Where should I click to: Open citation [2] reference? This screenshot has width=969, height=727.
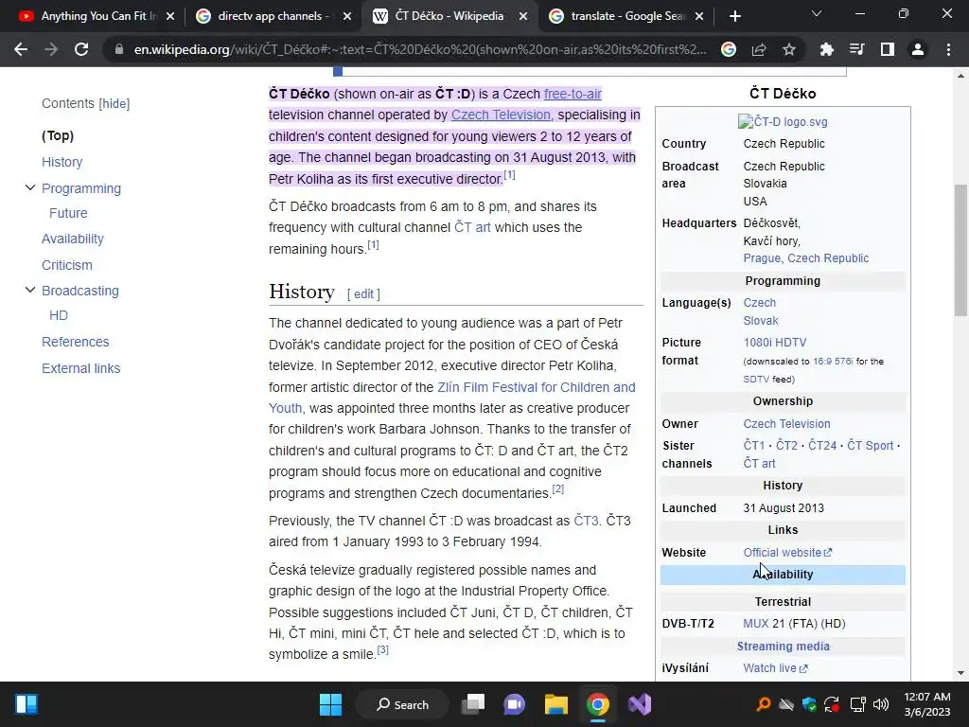(558, 489)
